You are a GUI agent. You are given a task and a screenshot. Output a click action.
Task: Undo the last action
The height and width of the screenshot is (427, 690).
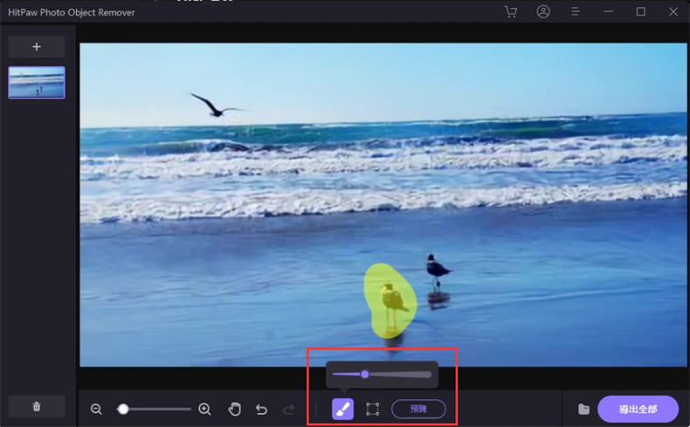pos(261,409)
